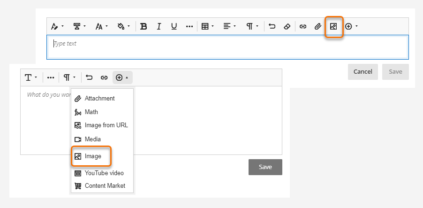Viewport: 423px width, 208px height.
Task: Choose Image from URL menu item
Action: pos(102,125)
